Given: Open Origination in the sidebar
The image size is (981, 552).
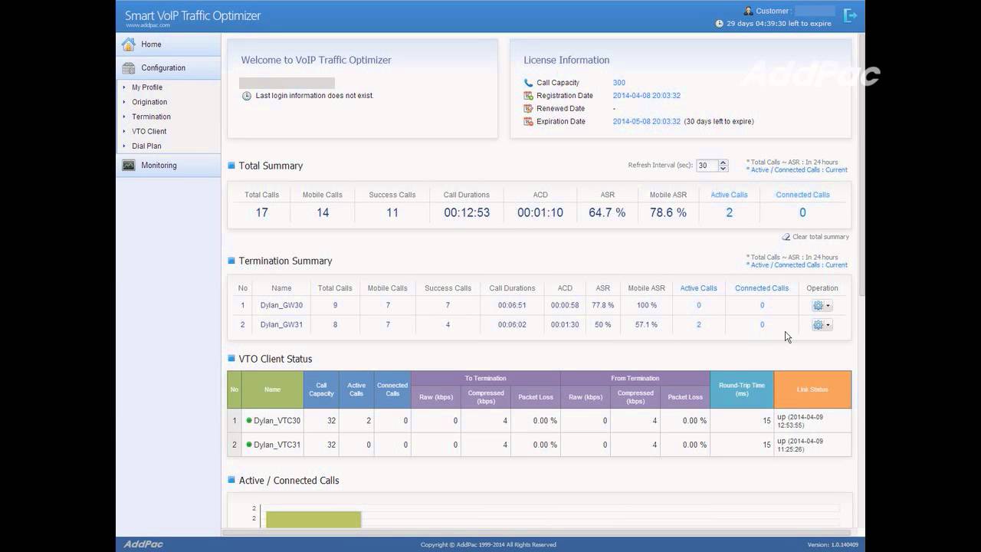Looking at the screenshot, I should tap(149, 102).
